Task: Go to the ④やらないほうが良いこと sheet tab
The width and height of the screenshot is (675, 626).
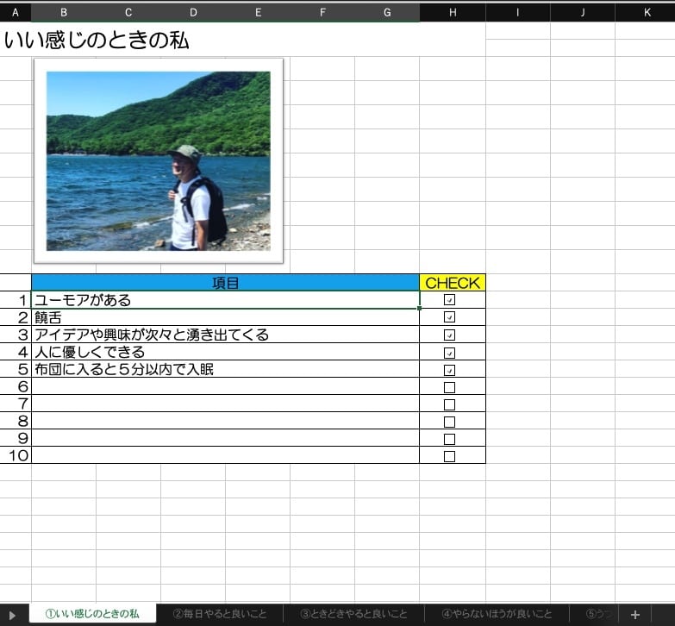Action: (497, 614)
